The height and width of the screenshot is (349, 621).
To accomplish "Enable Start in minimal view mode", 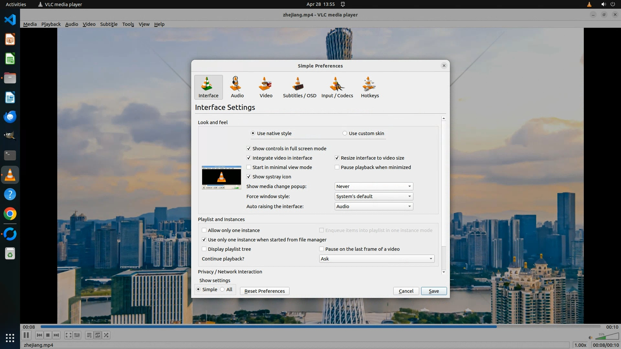I will 249,167.
